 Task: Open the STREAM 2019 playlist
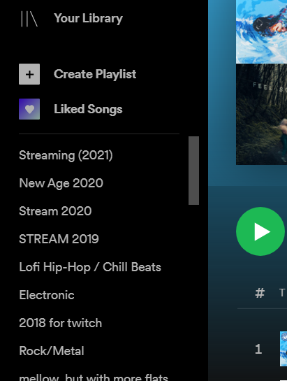tap(59, 239)
